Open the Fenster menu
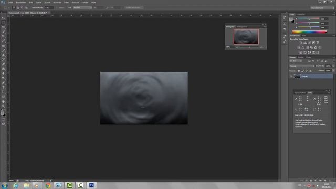 [x=85, y=2]
